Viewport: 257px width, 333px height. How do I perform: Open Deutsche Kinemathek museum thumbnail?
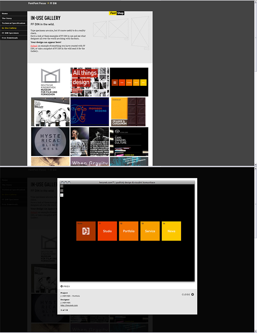tap(51, 82)
